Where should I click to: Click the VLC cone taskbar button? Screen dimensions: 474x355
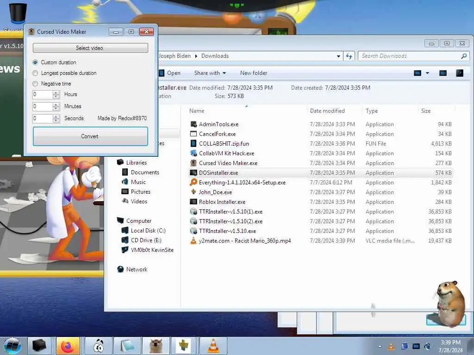coord(213,346)
